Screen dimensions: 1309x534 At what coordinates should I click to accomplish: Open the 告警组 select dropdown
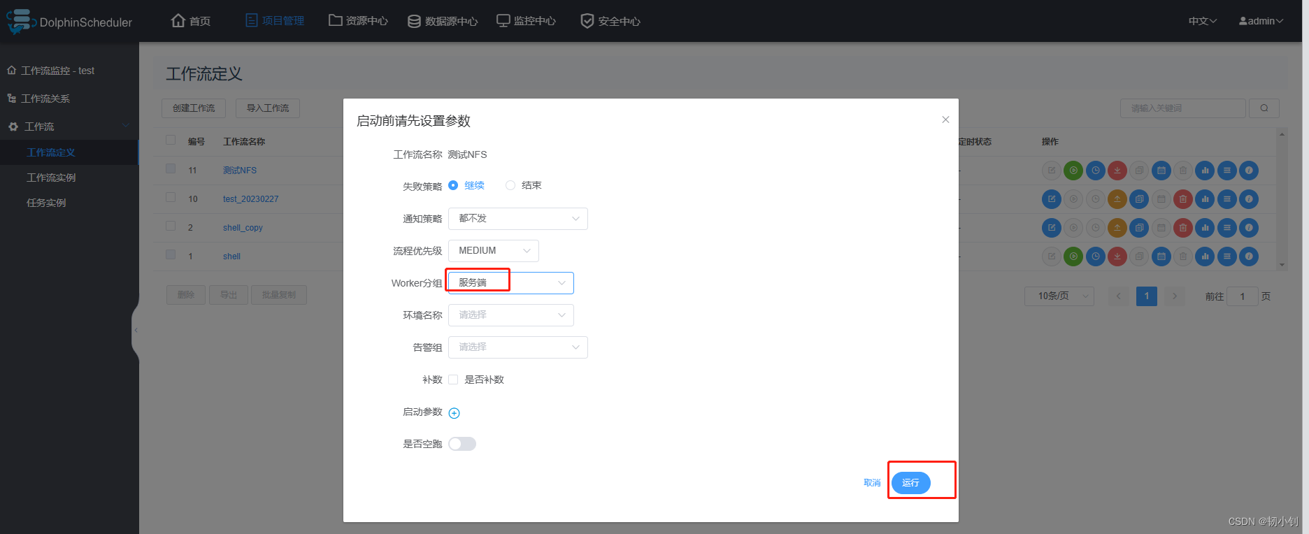[518, 347]
